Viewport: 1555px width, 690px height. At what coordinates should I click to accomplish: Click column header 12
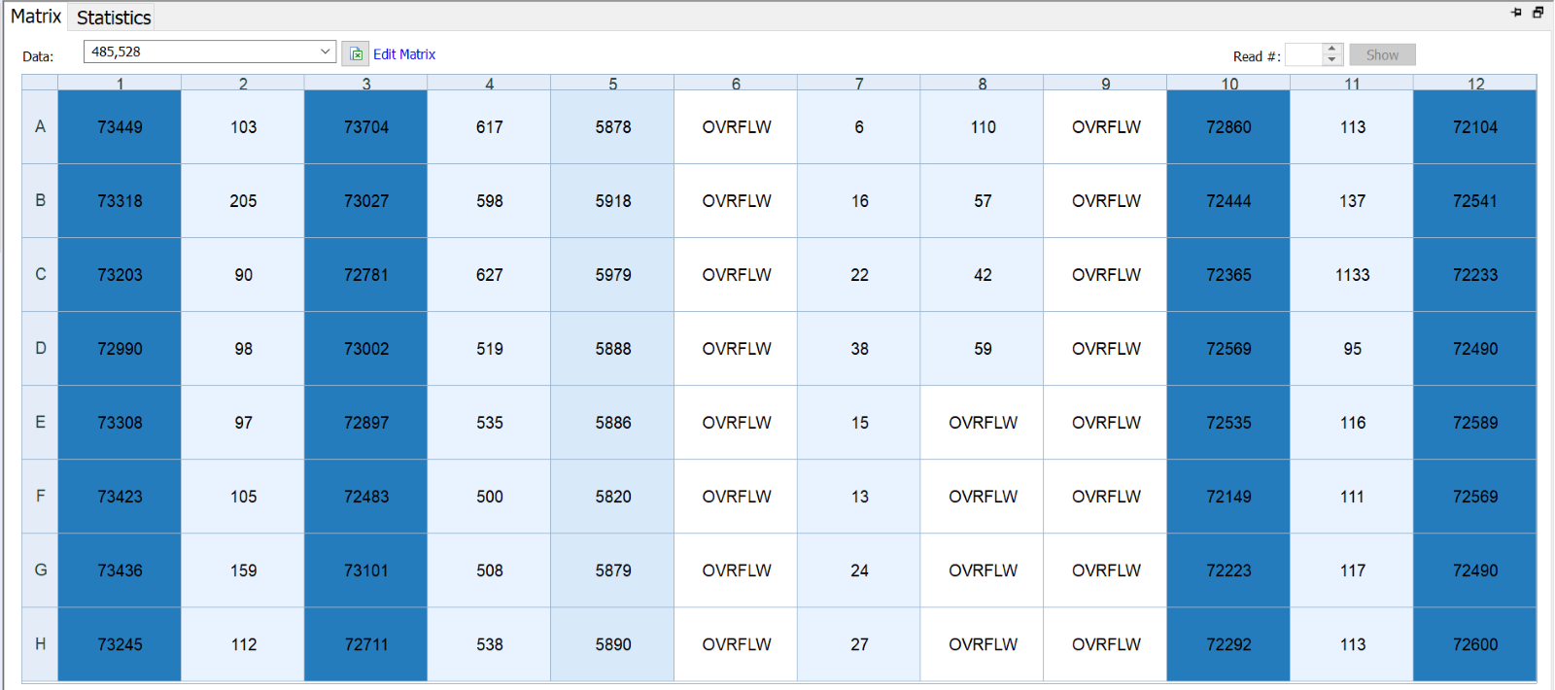[x=1474, y=84]
